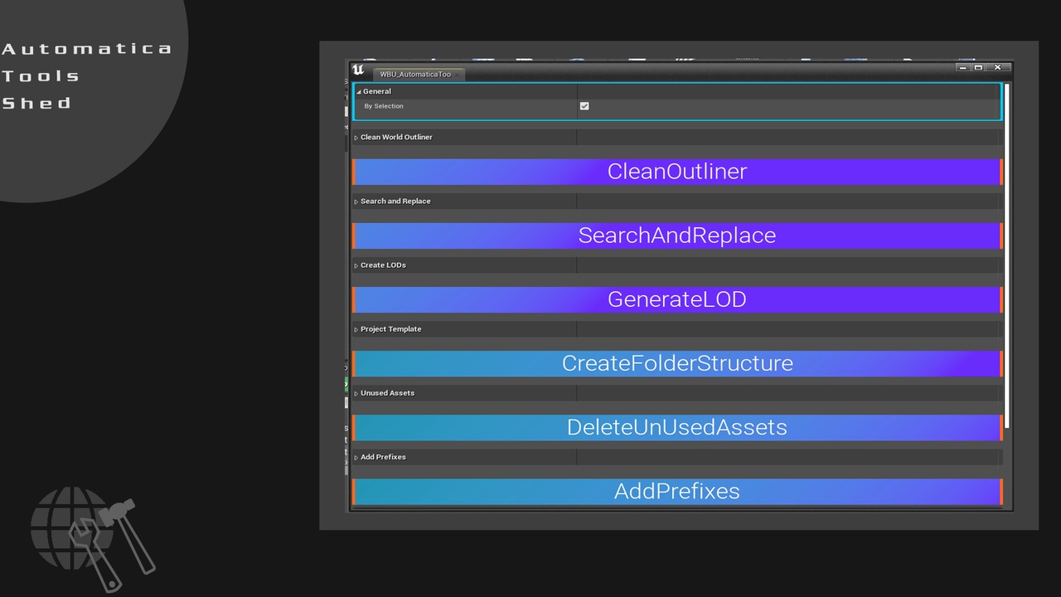The width and height of the screenshot is (1061, 597).
Task: Collapse the General section
Action: (359, 92)
